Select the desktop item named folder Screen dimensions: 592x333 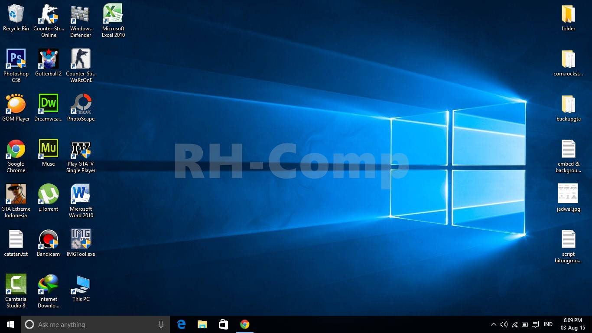coord(568,18)
